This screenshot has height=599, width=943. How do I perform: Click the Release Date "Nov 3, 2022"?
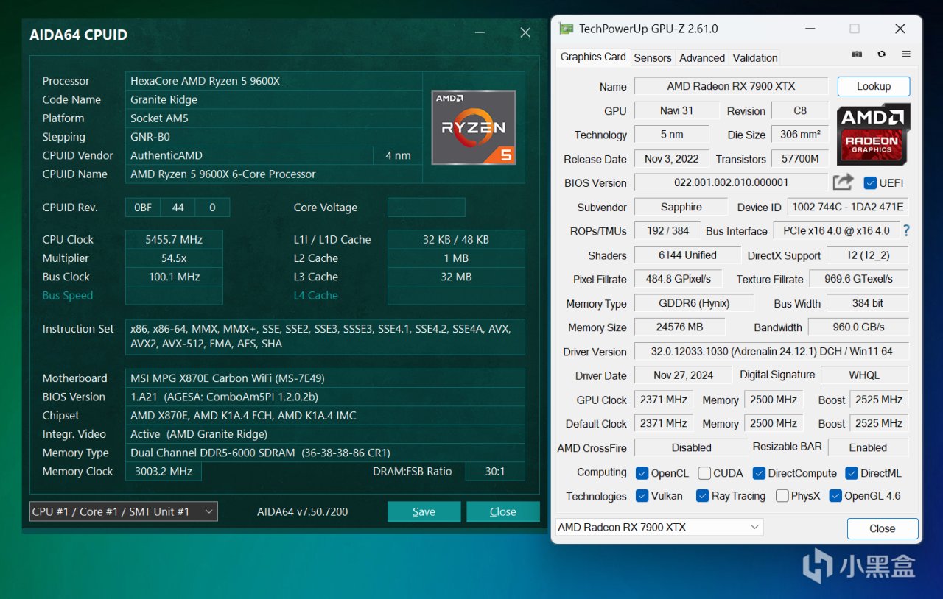pyautogui.click(x=671, y=159)
